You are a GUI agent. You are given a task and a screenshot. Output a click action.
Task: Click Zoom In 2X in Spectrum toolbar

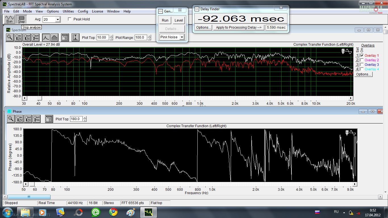coord(18,37)
